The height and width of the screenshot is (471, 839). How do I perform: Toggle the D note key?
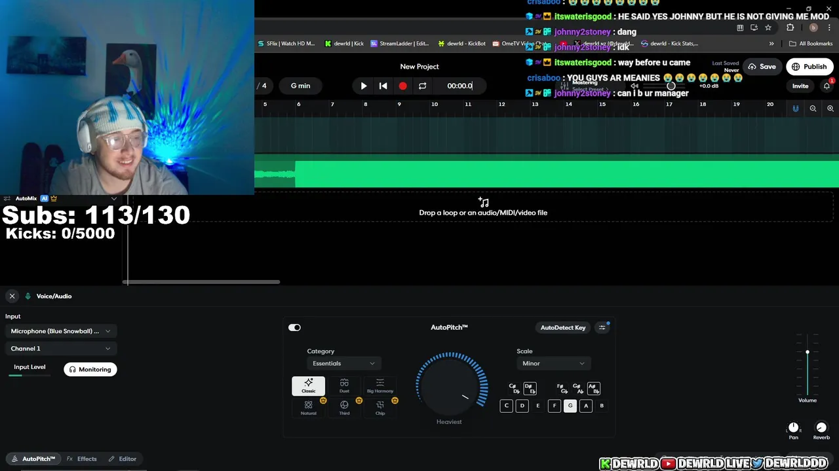[x=522, y=406]
